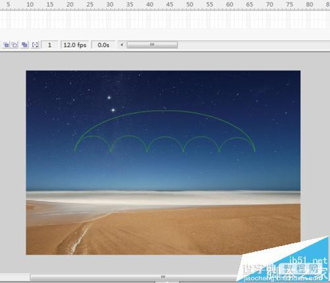Viewport: 330px width, 283px height.
Task: Click the 0.0s elapsed time display
Action: click(x=104, y=45)
